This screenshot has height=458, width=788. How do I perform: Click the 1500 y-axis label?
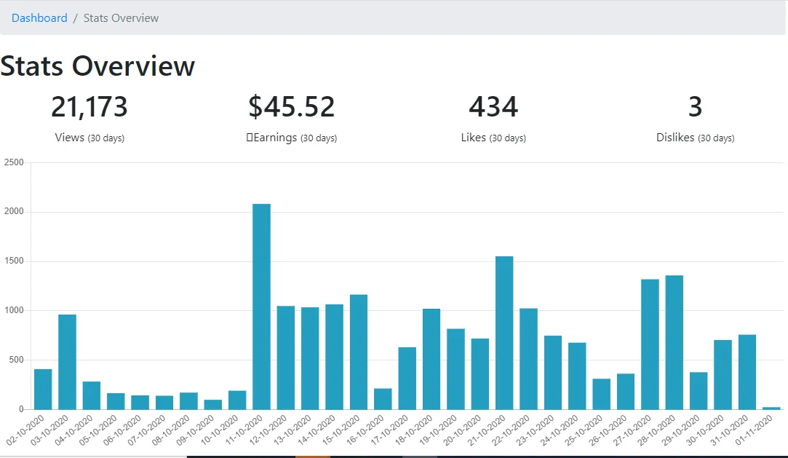click(x=14, y=261)
